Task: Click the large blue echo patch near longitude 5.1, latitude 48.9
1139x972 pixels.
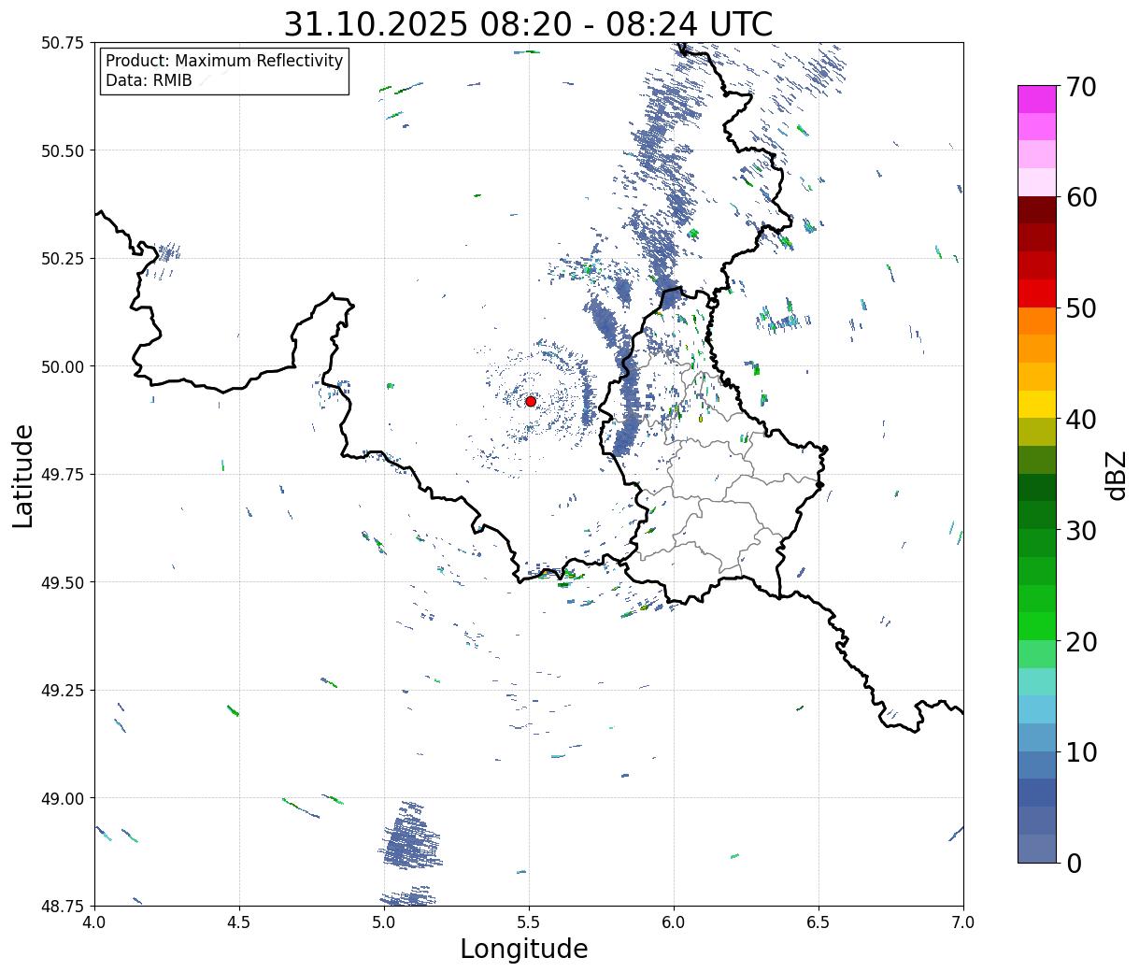Action: 409,838
